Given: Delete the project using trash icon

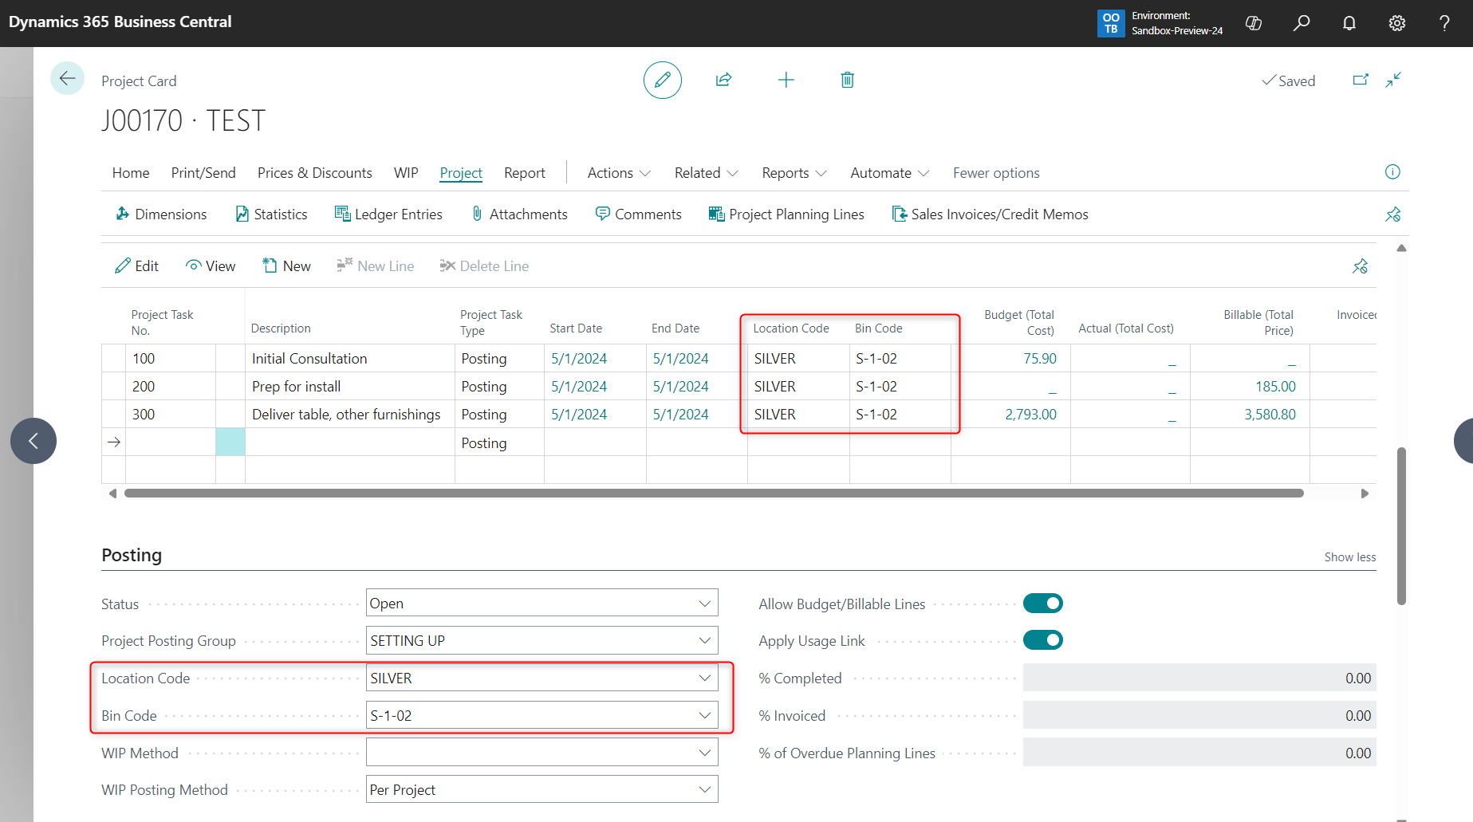Looking at the screenshot, I should point(847,80).
